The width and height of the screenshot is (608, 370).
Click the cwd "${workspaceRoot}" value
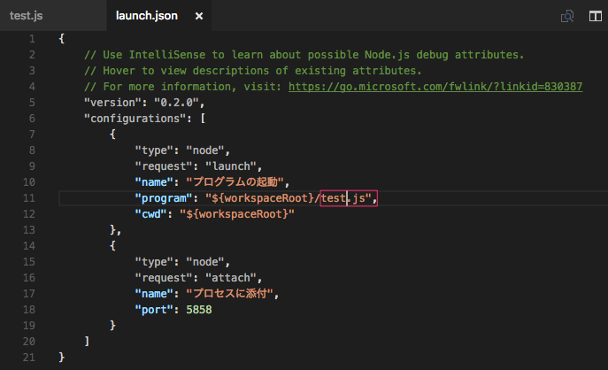click(237, 214)
